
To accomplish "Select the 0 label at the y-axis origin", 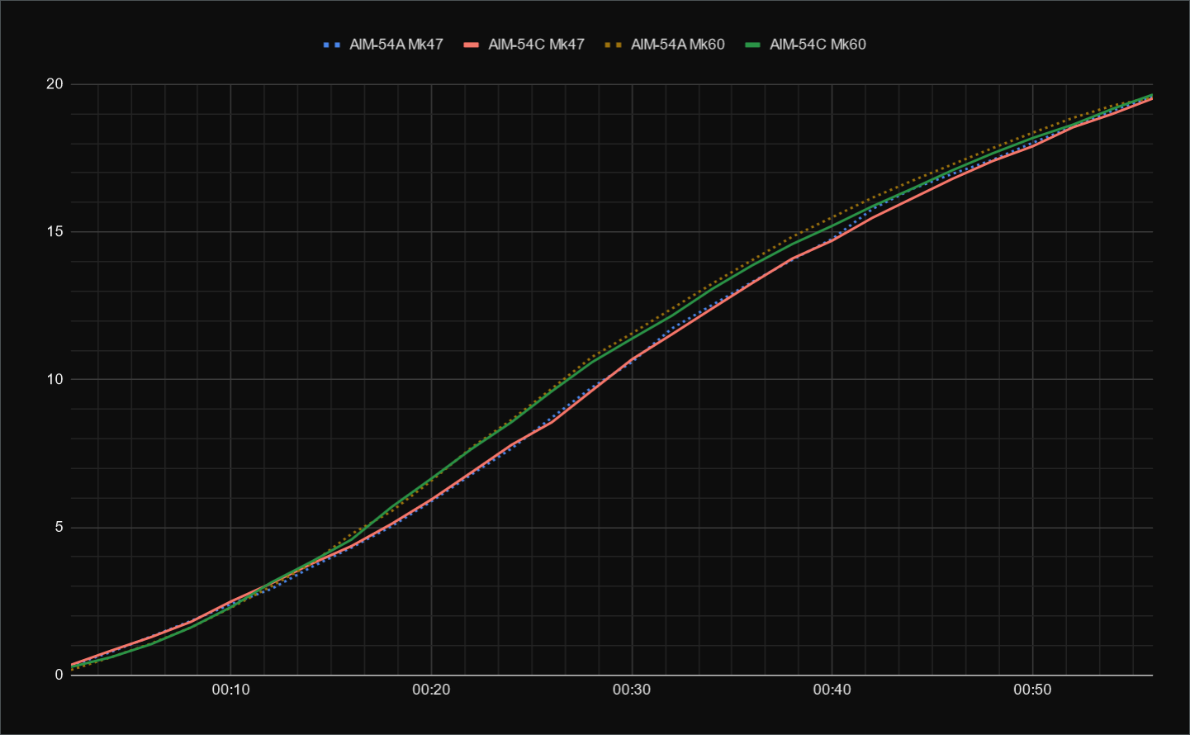I will (59, 675).
